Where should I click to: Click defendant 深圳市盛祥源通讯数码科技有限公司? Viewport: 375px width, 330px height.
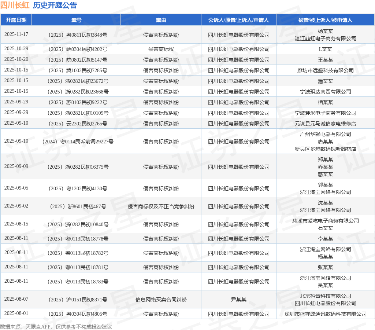click(326, 314)
